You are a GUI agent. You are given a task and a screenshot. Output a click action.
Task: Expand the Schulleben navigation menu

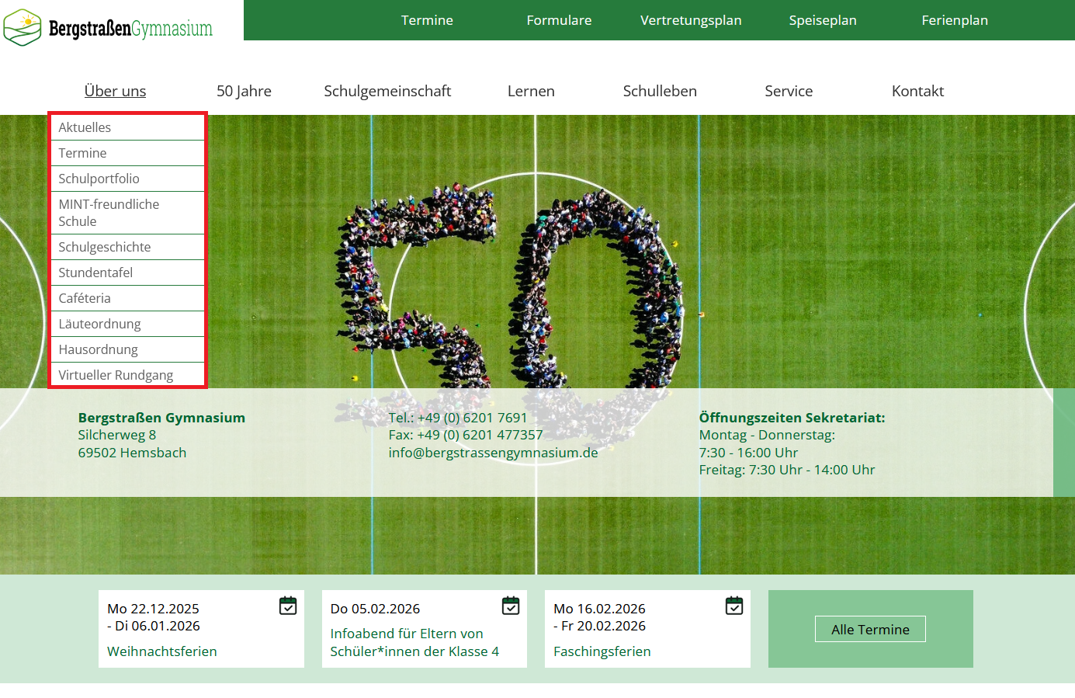pos(659,91)
